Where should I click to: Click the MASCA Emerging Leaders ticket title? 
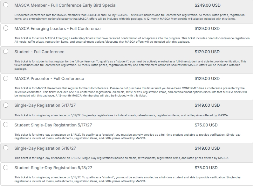point(58,29)
